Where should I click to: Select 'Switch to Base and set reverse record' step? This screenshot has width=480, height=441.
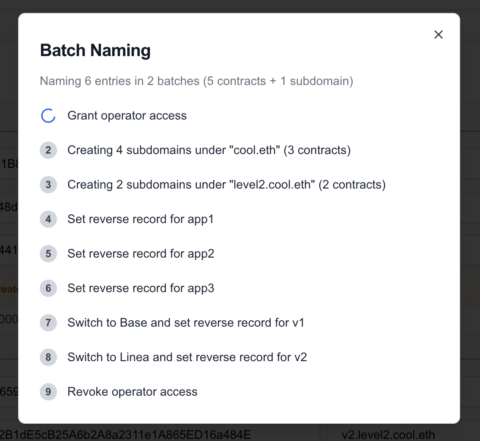tap(186, 323)
